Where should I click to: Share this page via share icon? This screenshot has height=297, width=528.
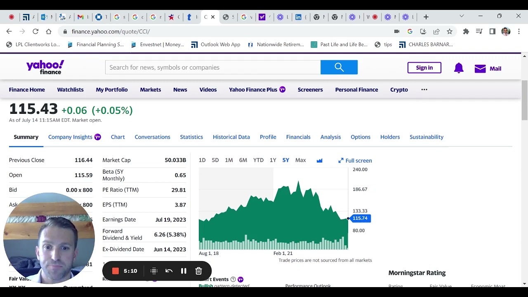pyautogui.click(x=436, y=31)
